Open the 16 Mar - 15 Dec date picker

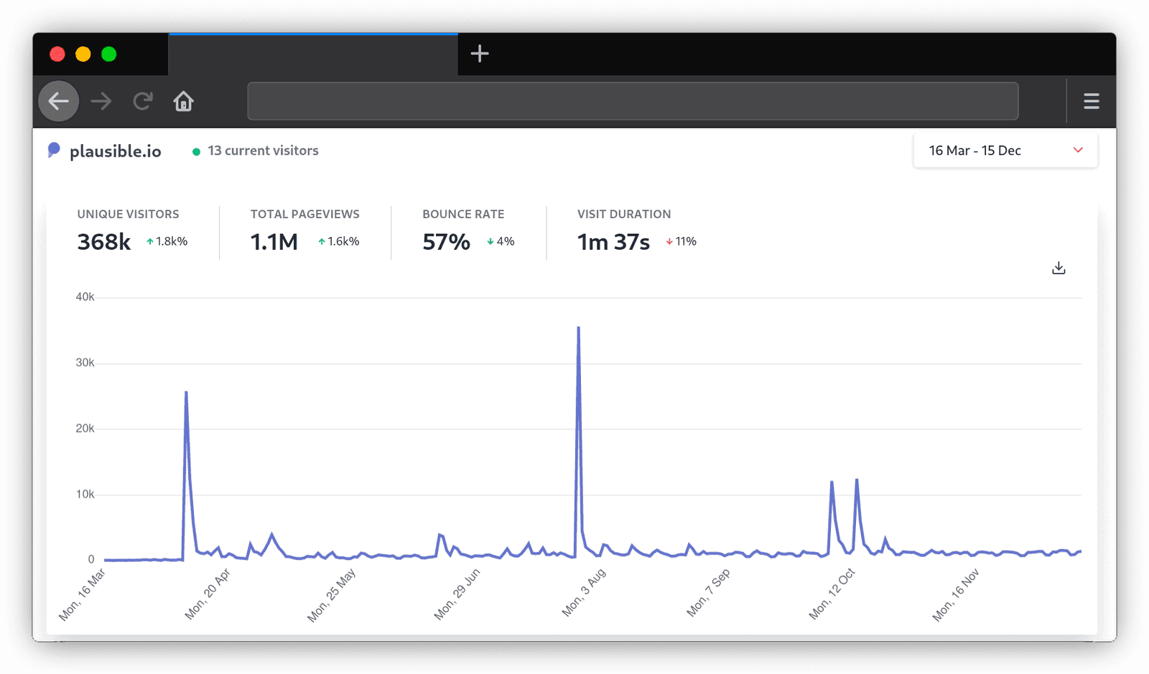1004,150
